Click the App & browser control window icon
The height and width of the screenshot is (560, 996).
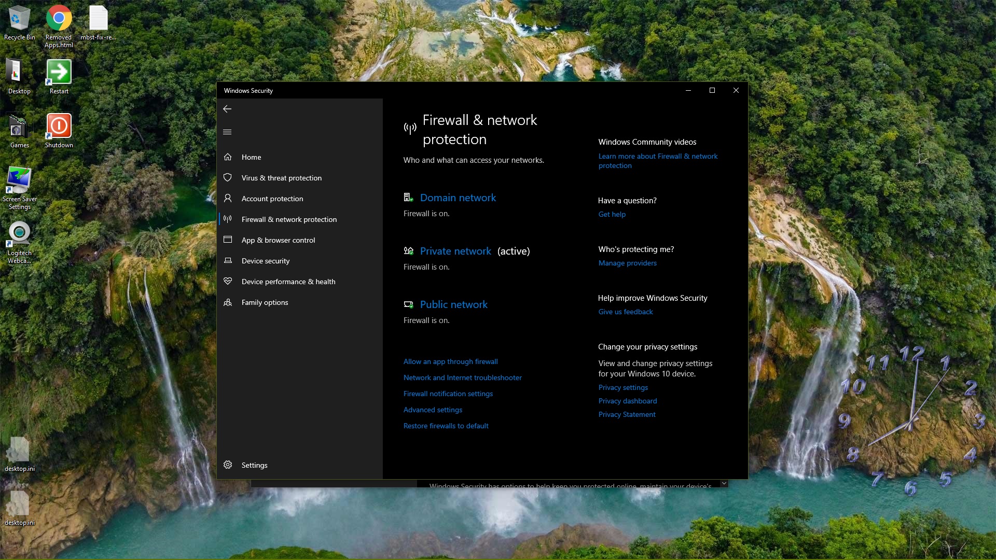point(228,240)
